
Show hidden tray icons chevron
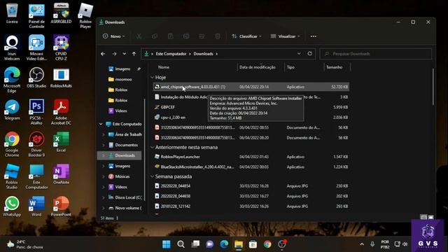point(362,244)
